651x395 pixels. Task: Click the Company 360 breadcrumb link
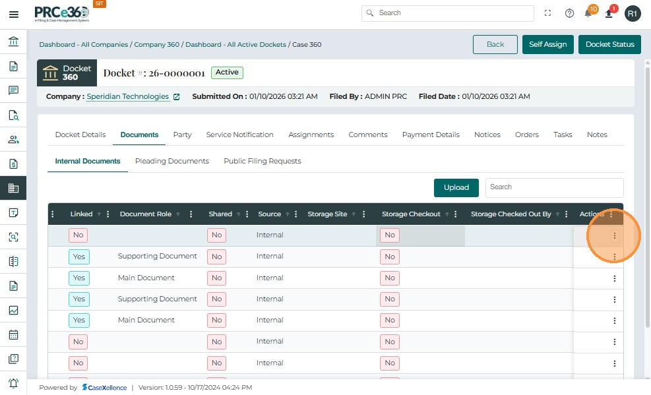coord(156,45)
